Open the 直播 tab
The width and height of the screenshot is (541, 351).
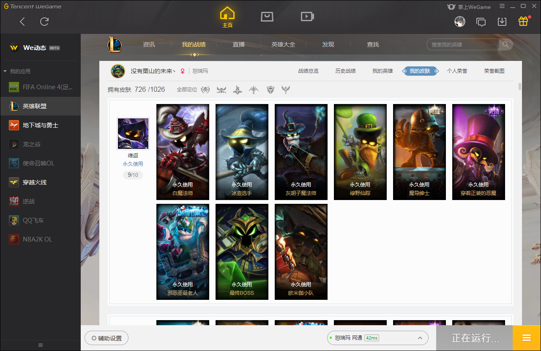[x=239, y=44]
